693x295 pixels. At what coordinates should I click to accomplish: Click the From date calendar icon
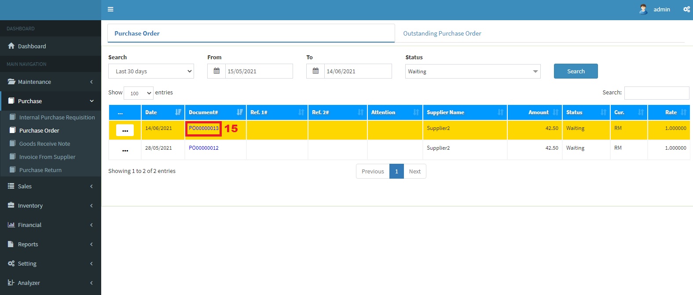pyautogui.click(x=216, y=71)
